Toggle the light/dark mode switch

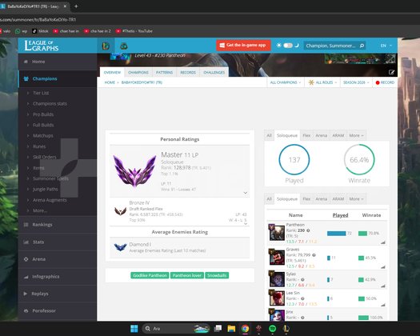(288, 46)
